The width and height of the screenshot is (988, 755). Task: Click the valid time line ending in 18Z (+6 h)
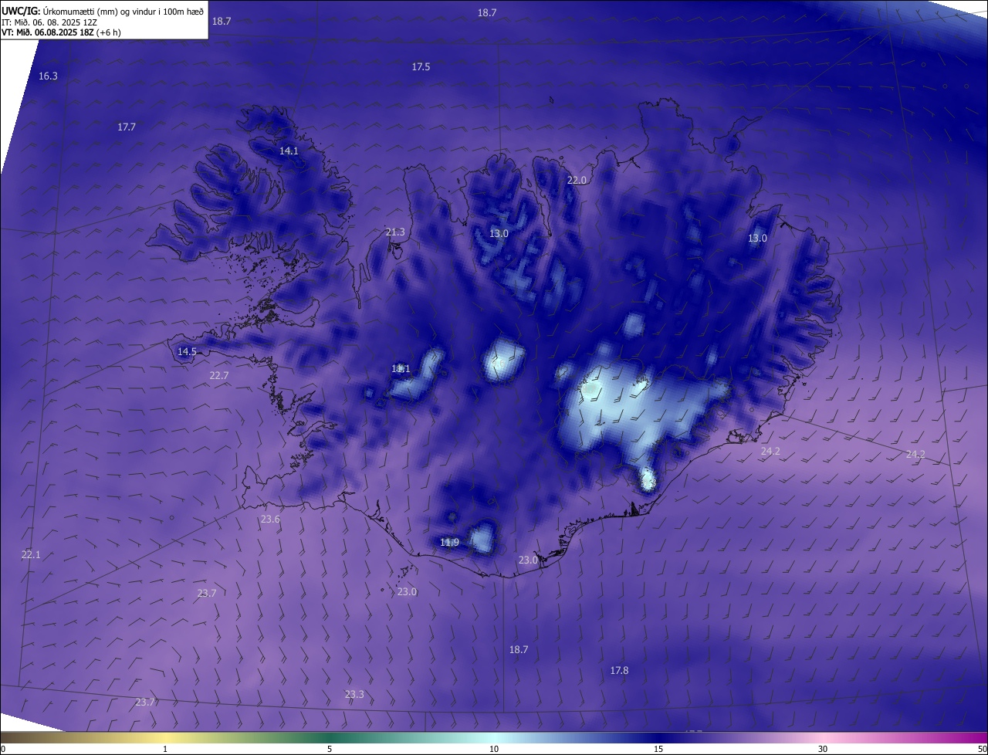[61, 32]
